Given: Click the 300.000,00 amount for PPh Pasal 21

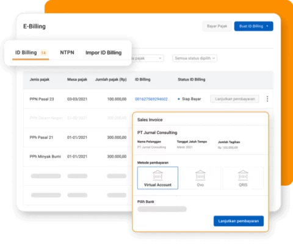Looking at the screenshot, I should click(x=117, y=137).
